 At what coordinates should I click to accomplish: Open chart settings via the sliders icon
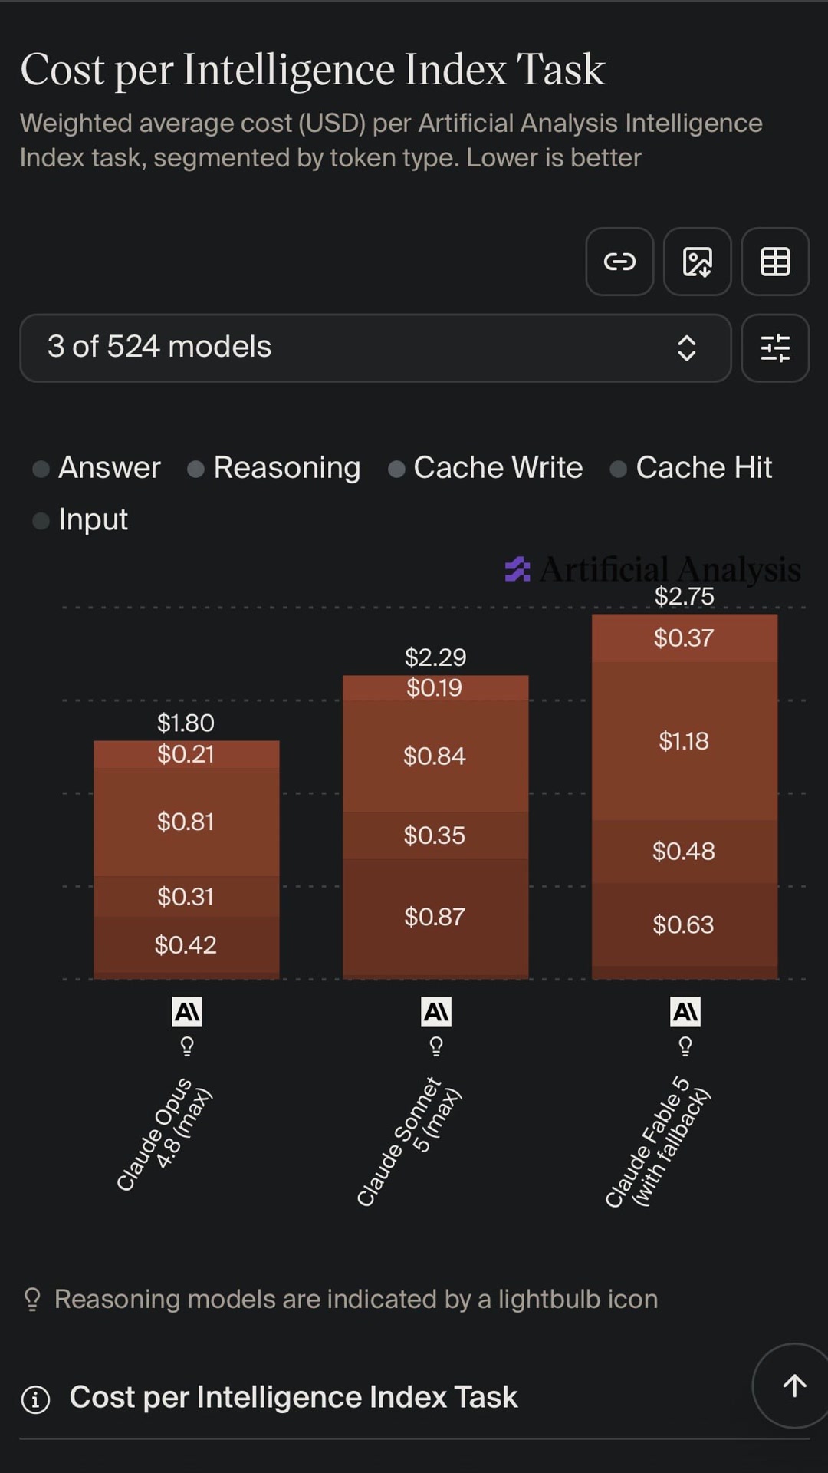click(775, 348)
